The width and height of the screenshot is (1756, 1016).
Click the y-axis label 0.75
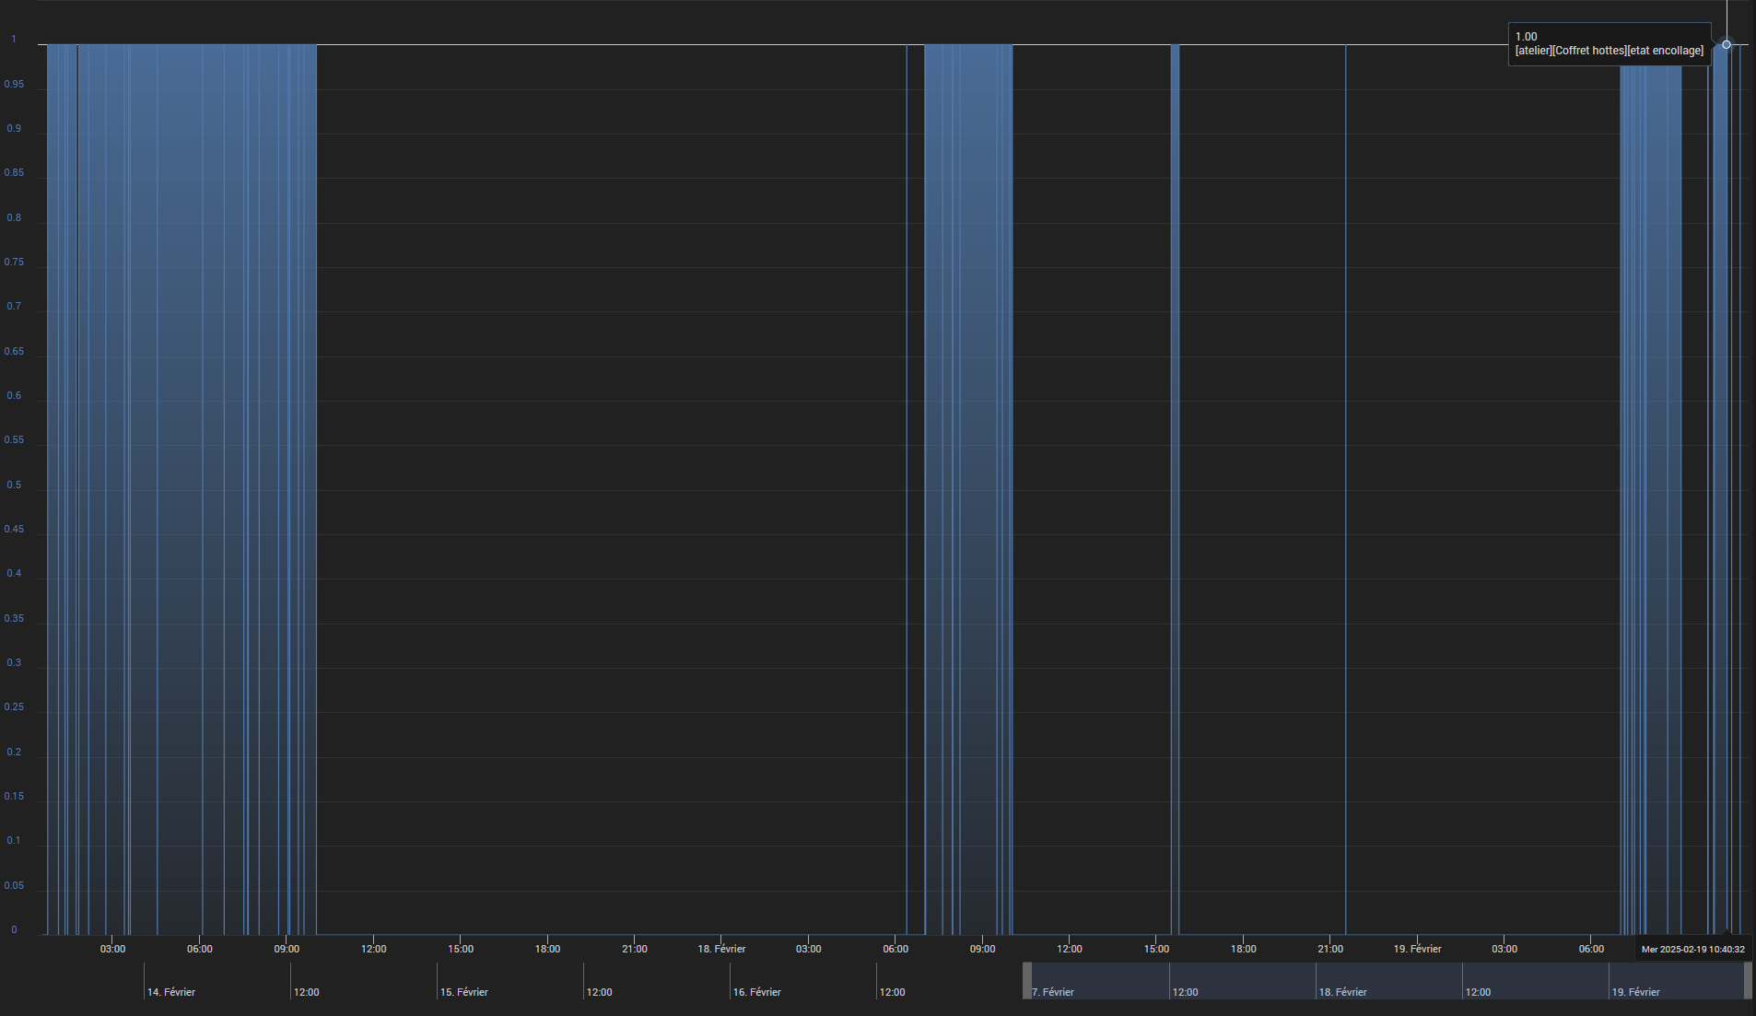pyautogui.click(x=14, y=263)
